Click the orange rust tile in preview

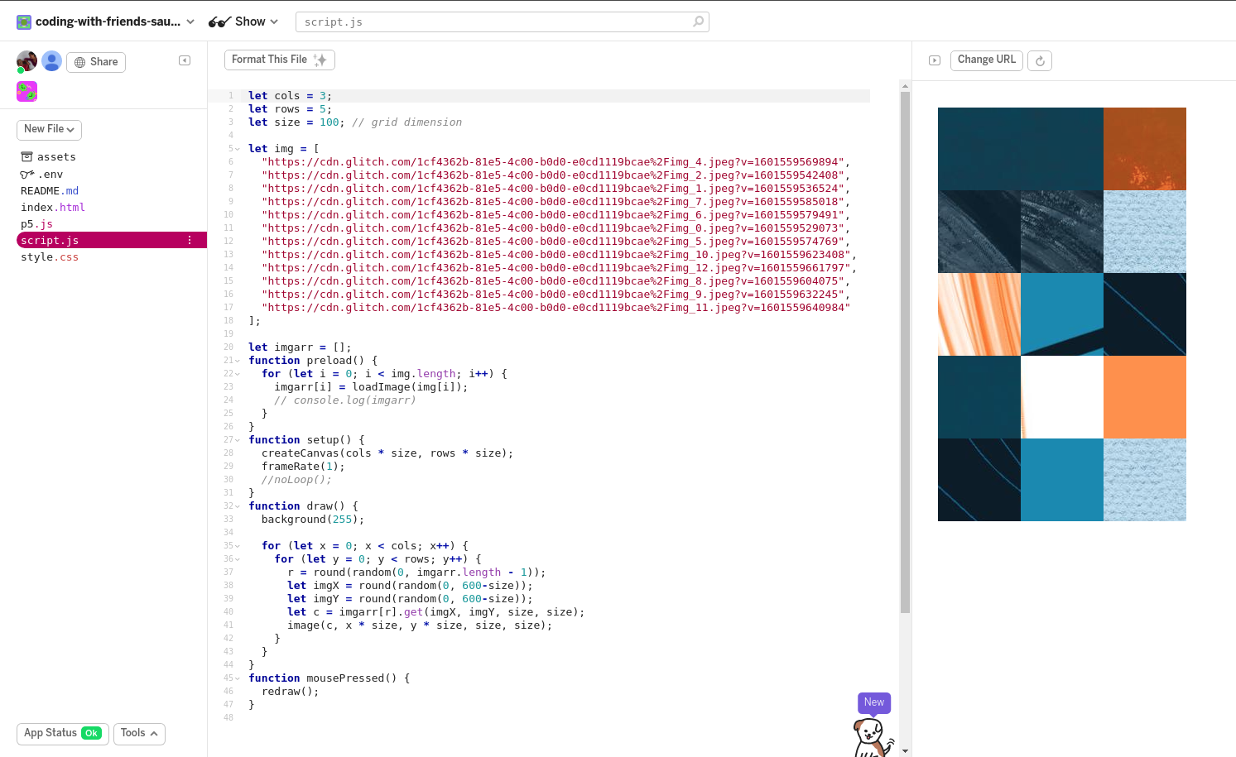[1145, 149]
